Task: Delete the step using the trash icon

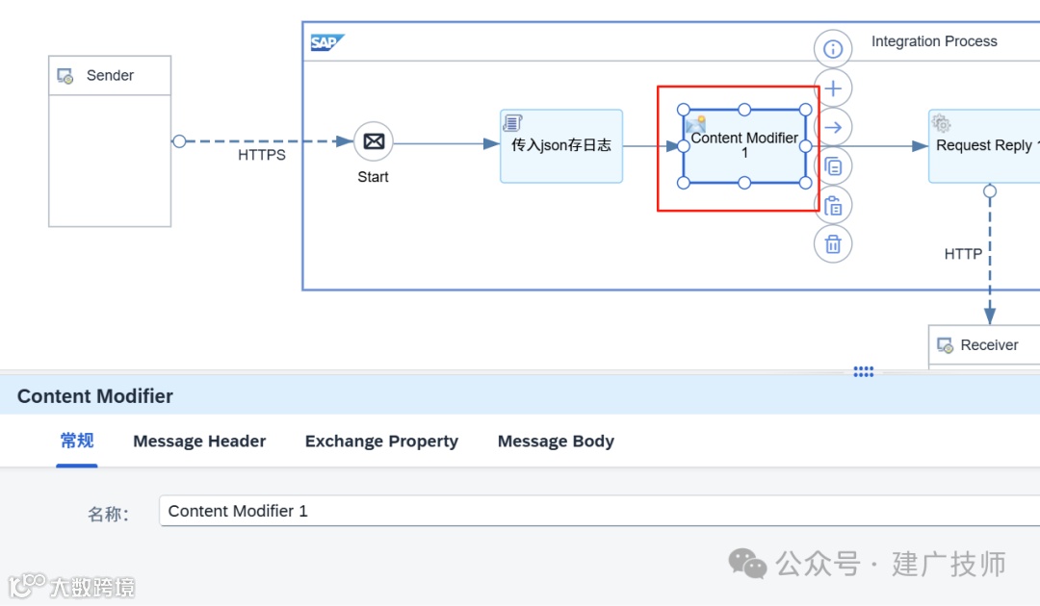Action: (x=833, y=244)
